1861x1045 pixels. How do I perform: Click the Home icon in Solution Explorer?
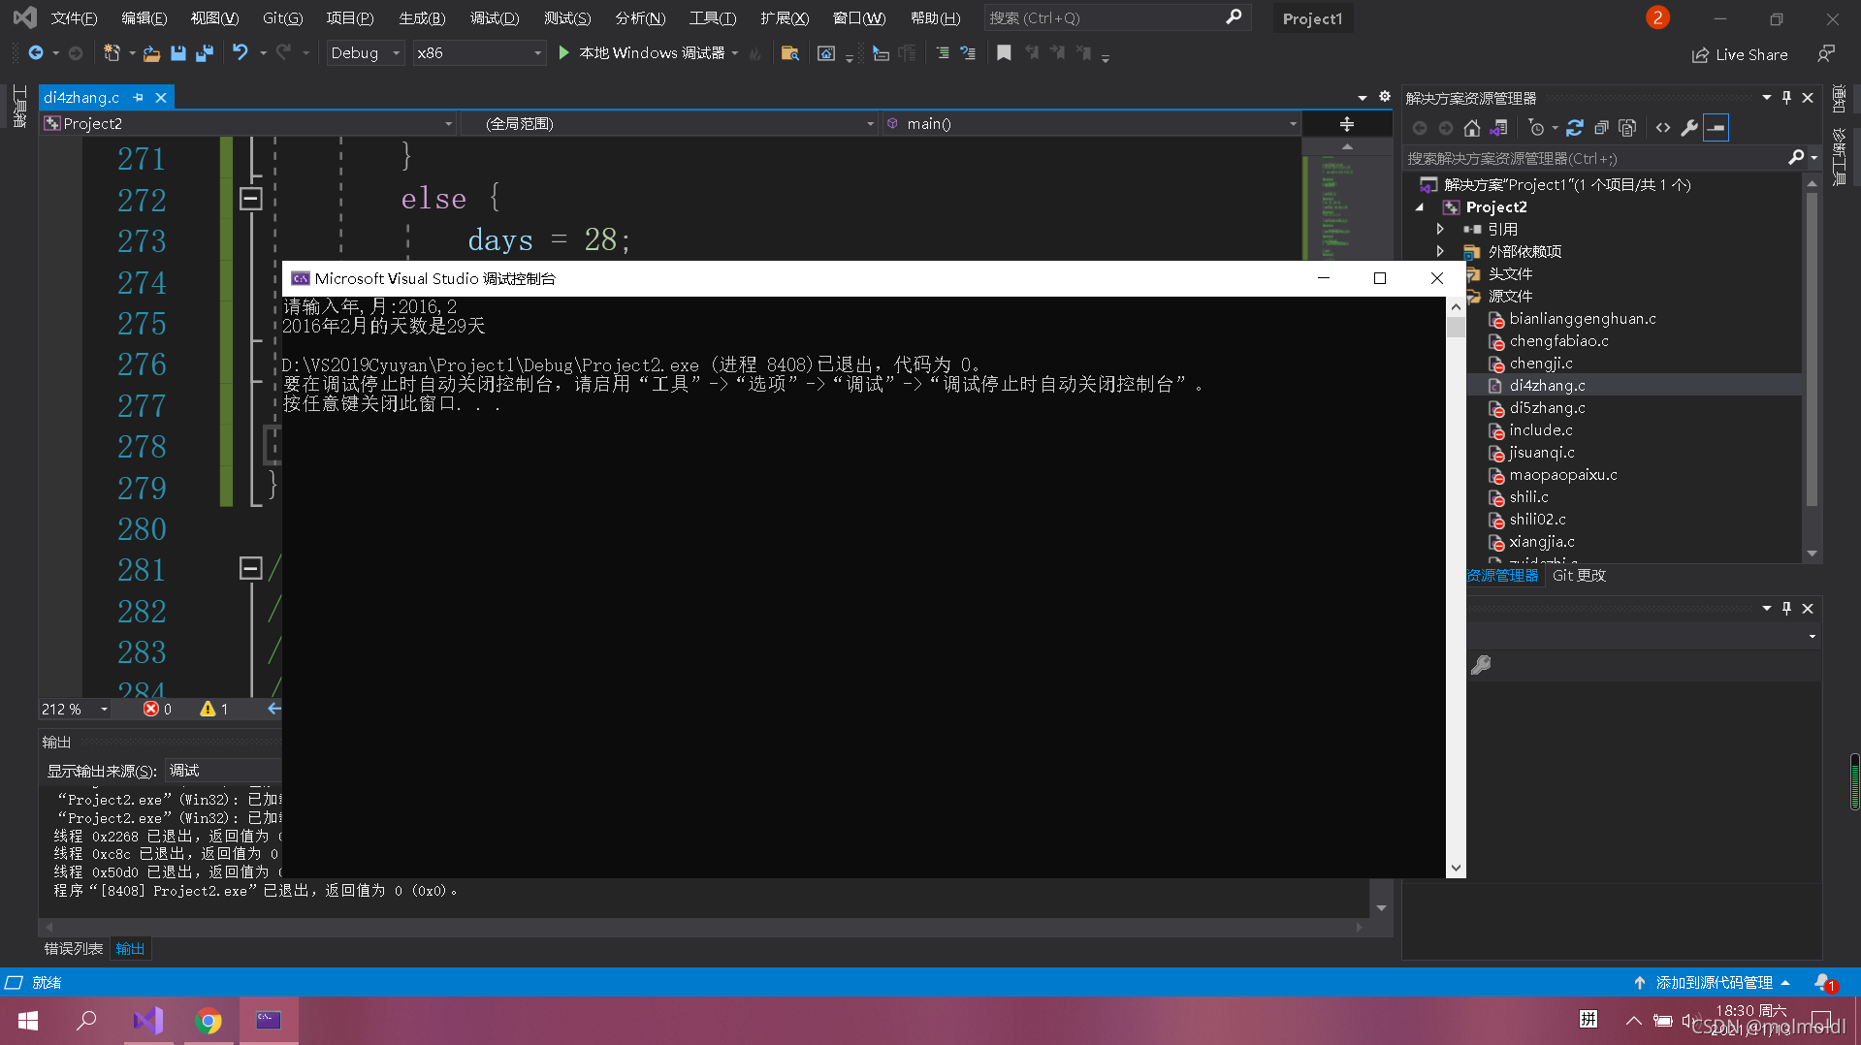click(1471, 128)
